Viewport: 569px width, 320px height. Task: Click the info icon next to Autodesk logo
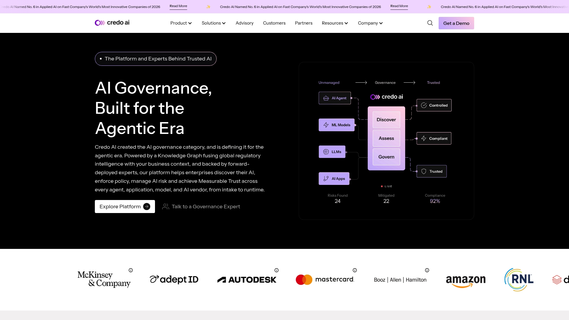[x=276, y=270]
